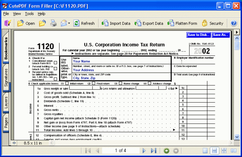Click the horizontal scrollbar right arrow
Screen dimensions: 242x157
231,143
